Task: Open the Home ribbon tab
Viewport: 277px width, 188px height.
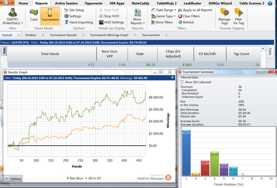Action: click(x=23, y=3)
